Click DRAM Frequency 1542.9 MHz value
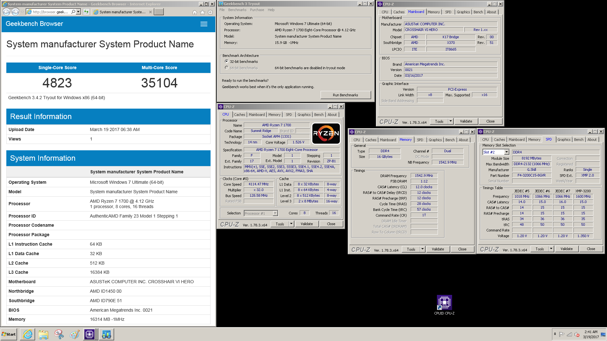 [x=424, y=176]
